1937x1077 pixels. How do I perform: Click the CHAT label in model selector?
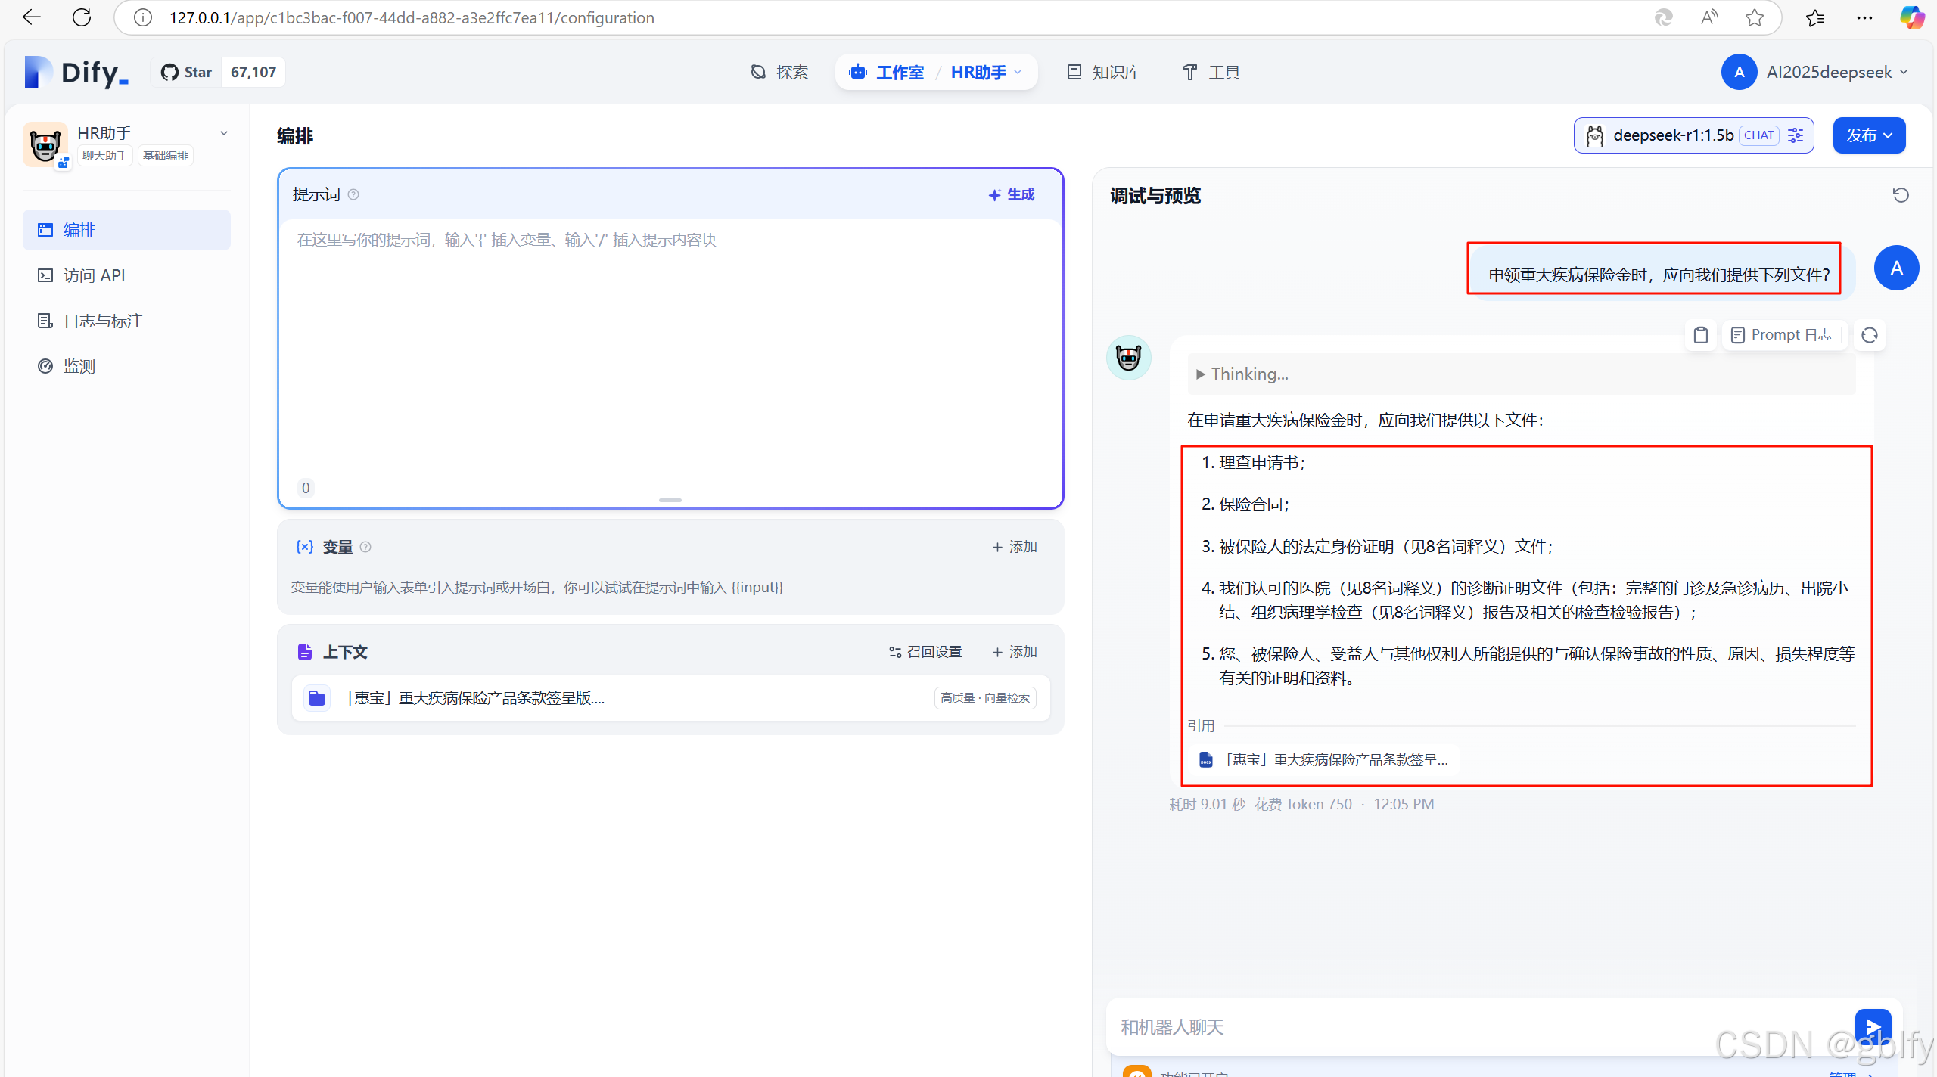(x=1759, y=135)
